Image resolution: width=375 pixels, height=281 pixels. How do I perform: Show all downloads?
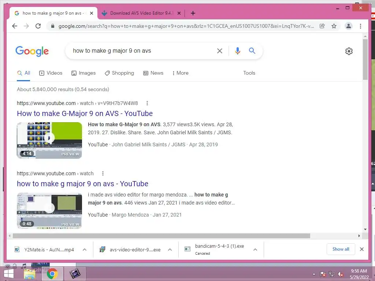click(341, 249)
